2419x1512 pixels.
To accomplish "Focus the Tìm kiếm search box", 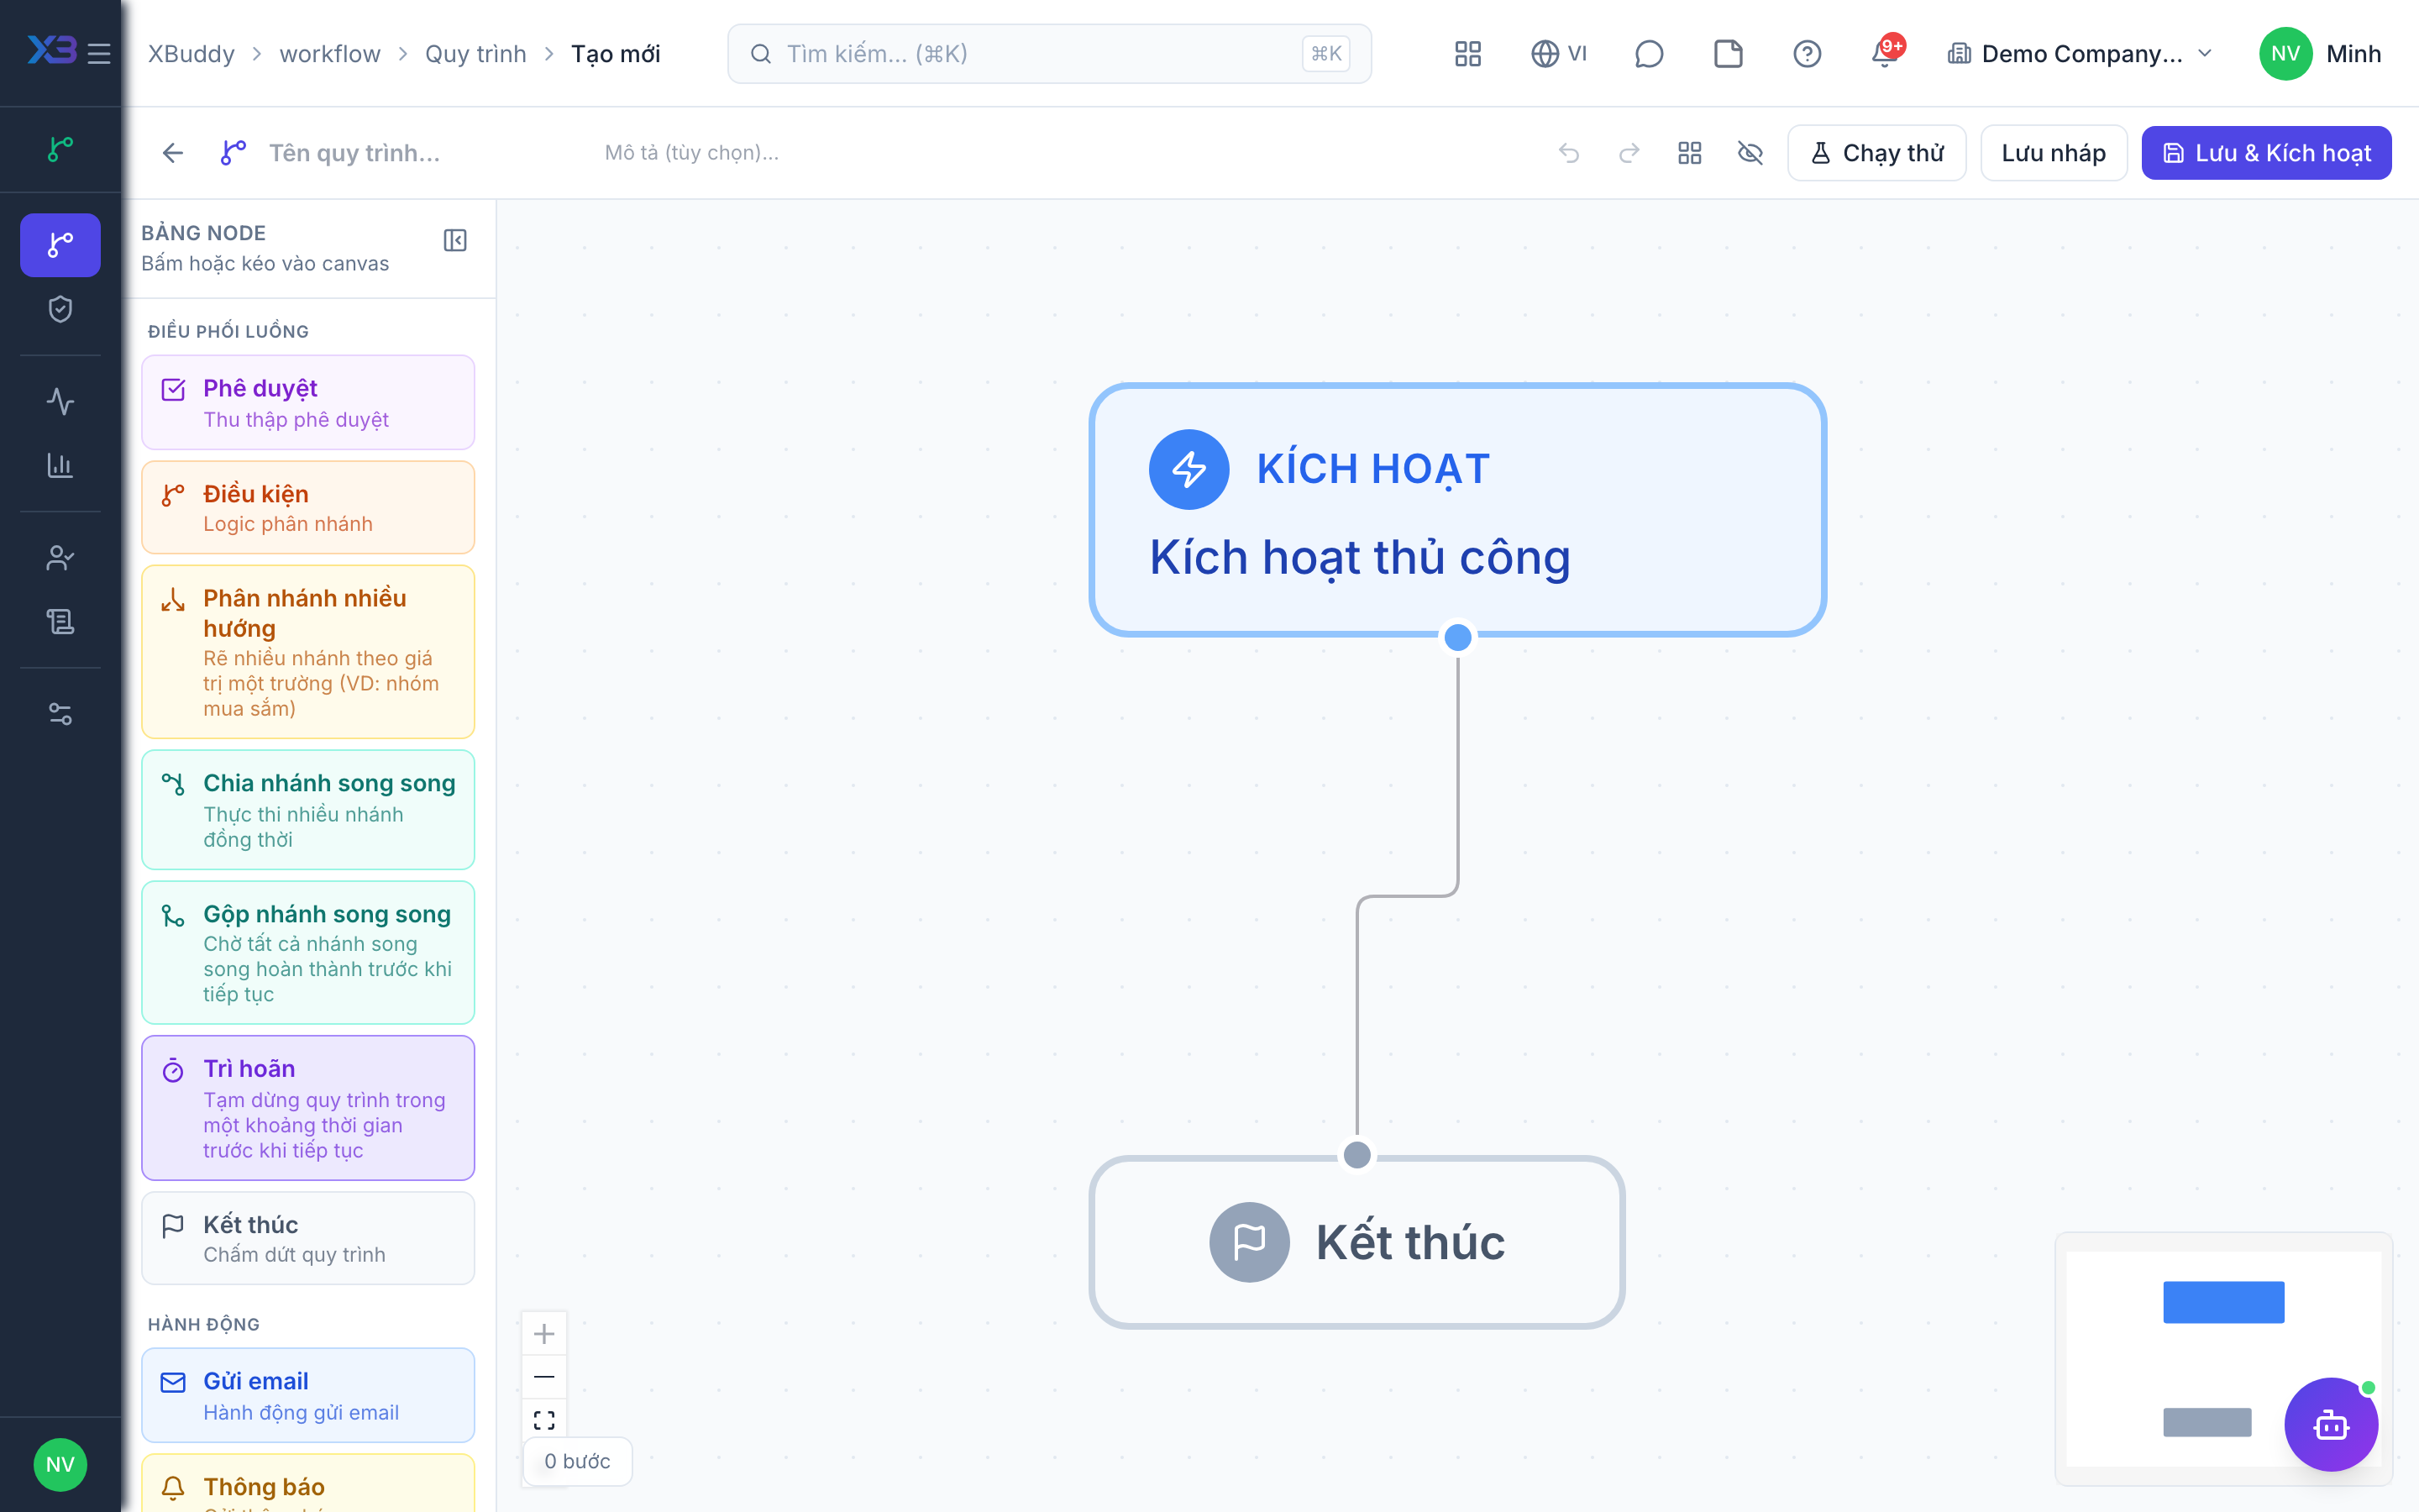I will click(1048, 53).
